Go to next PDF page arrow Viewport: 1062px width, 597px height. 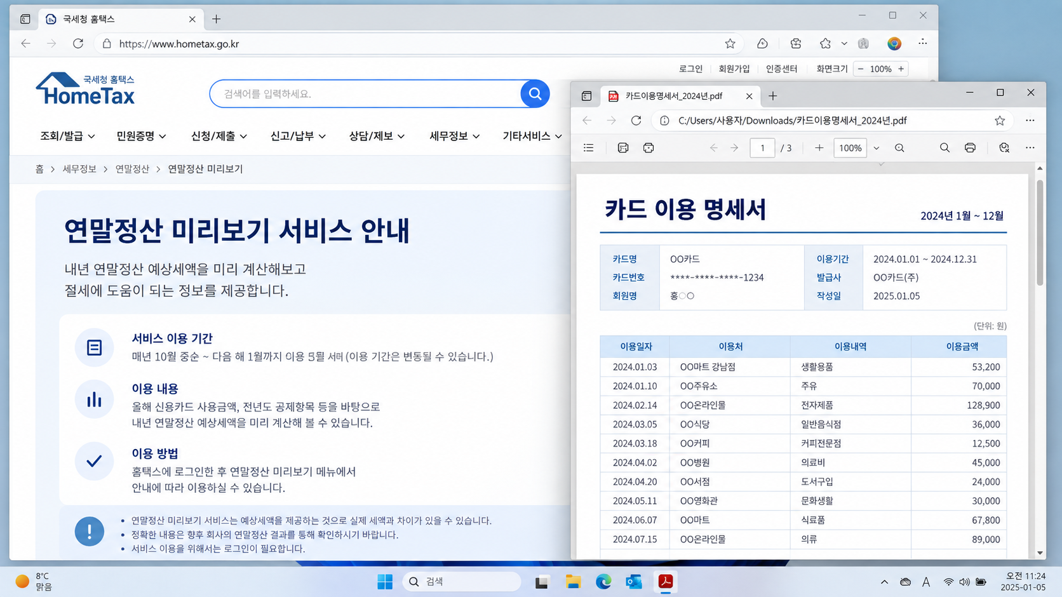point(734,148)
